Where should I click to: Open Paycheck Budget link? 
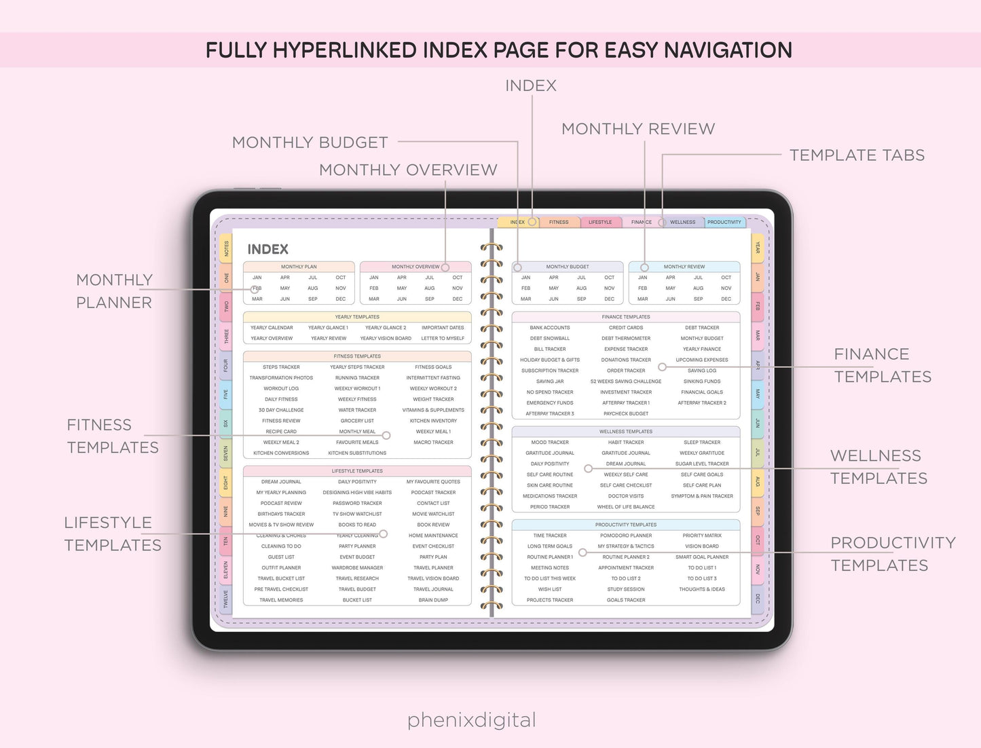point(626,414)
